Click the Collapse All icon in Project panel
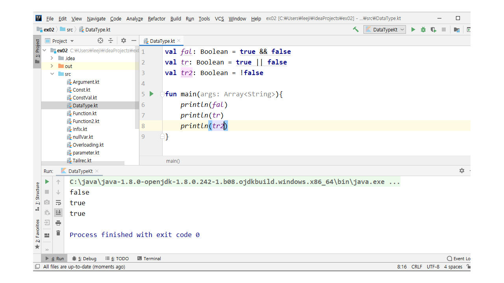Screen dimensions: 504x283 coord(111,40)
